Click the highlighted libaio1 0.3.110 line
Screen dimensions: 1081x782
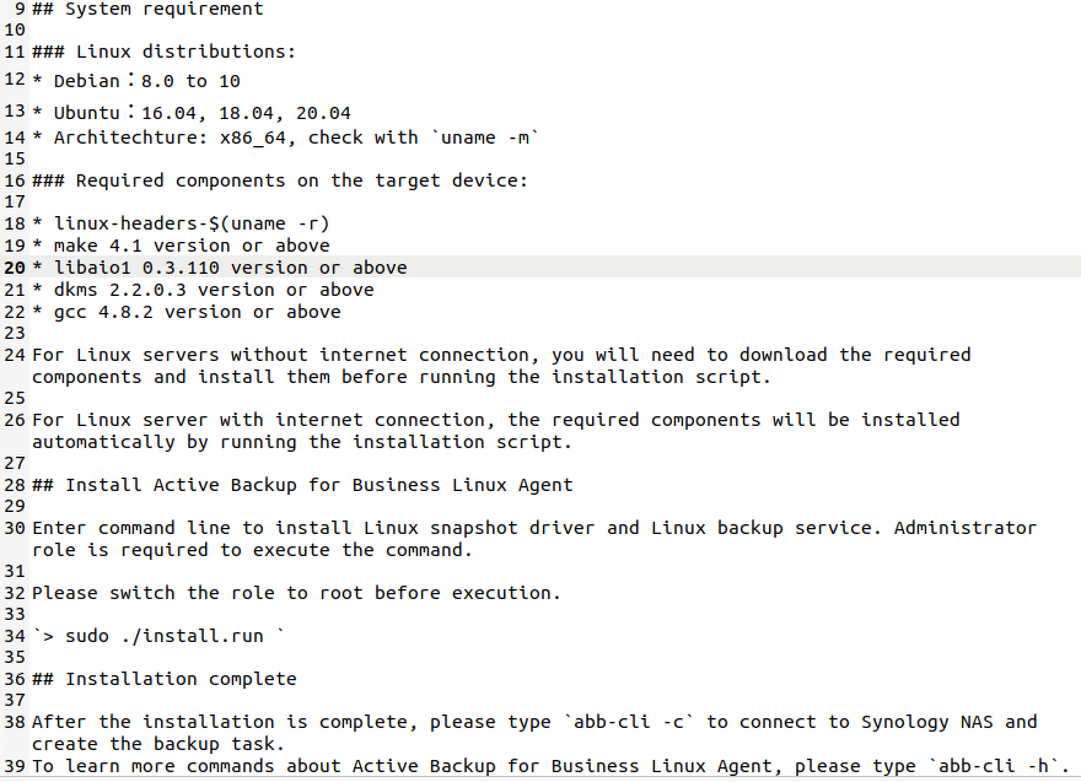[220, 268]
